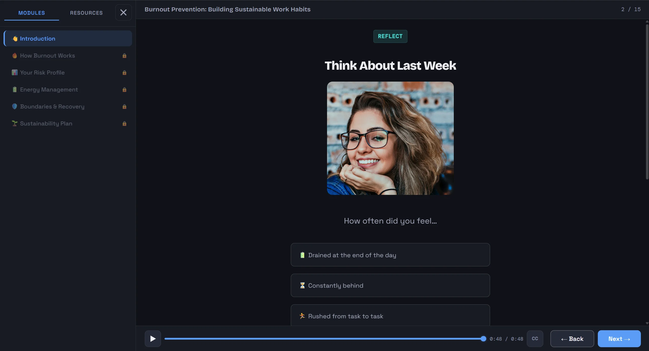This screenshot has width=649, height=351.
Task: Select the Energy Management module title
Action: [49, 89]
